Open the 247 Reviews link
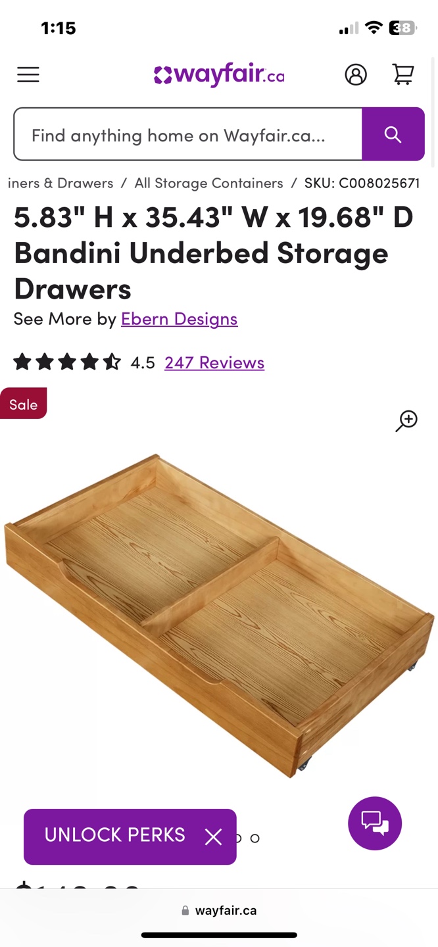 tap(214, 362)
